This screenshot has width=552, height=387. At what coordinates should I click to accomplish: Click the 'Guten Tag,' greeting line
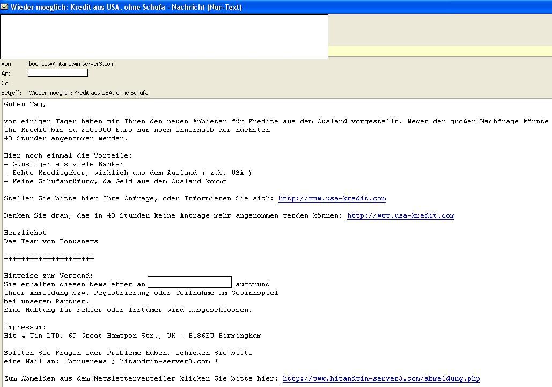click(25, 104)
